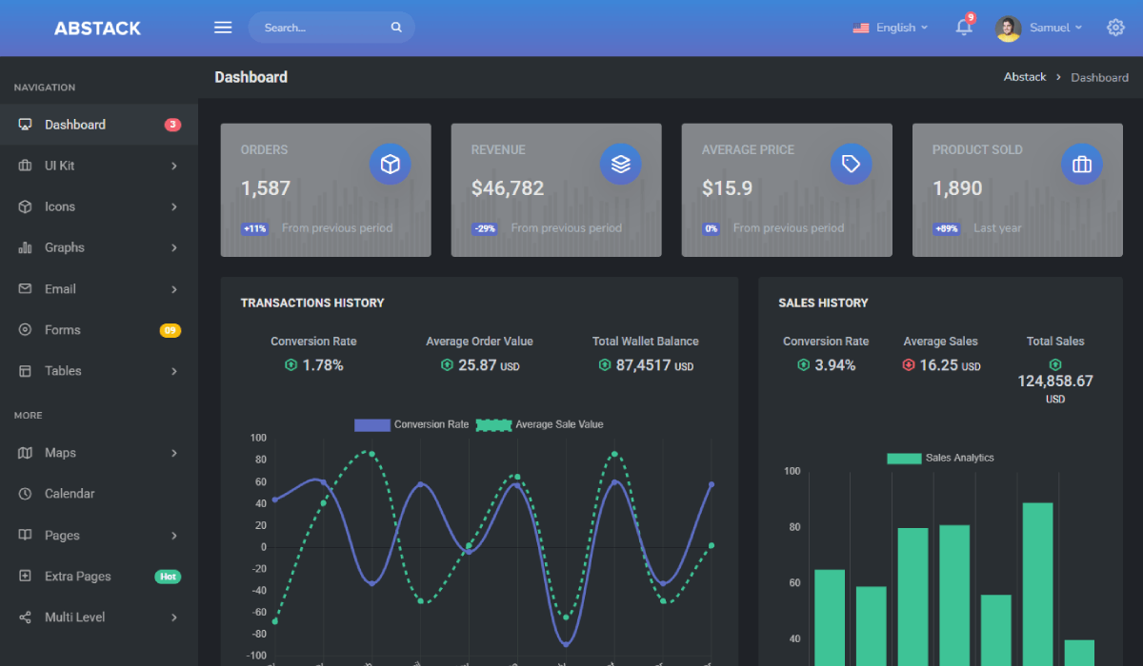Click the search magnifier icon
The image size is (1143, 666).
point(396,28)
